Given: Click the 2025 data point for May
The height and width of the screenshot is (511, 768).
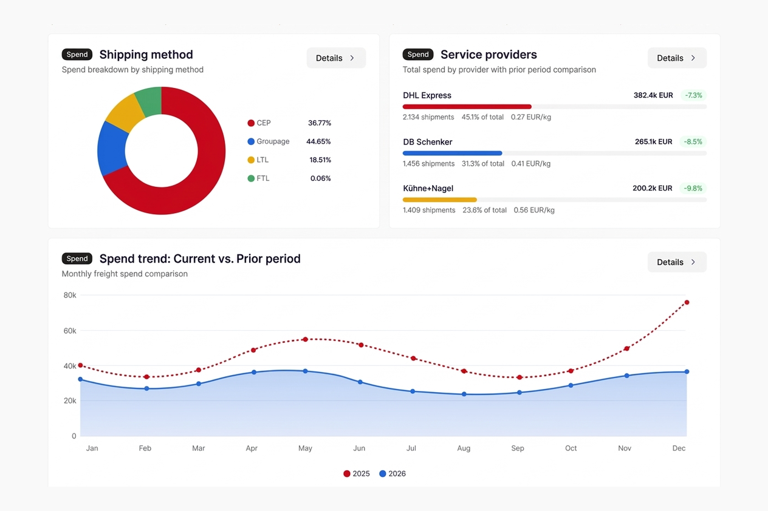Looking at the screenshot, I should coord(305,339).
